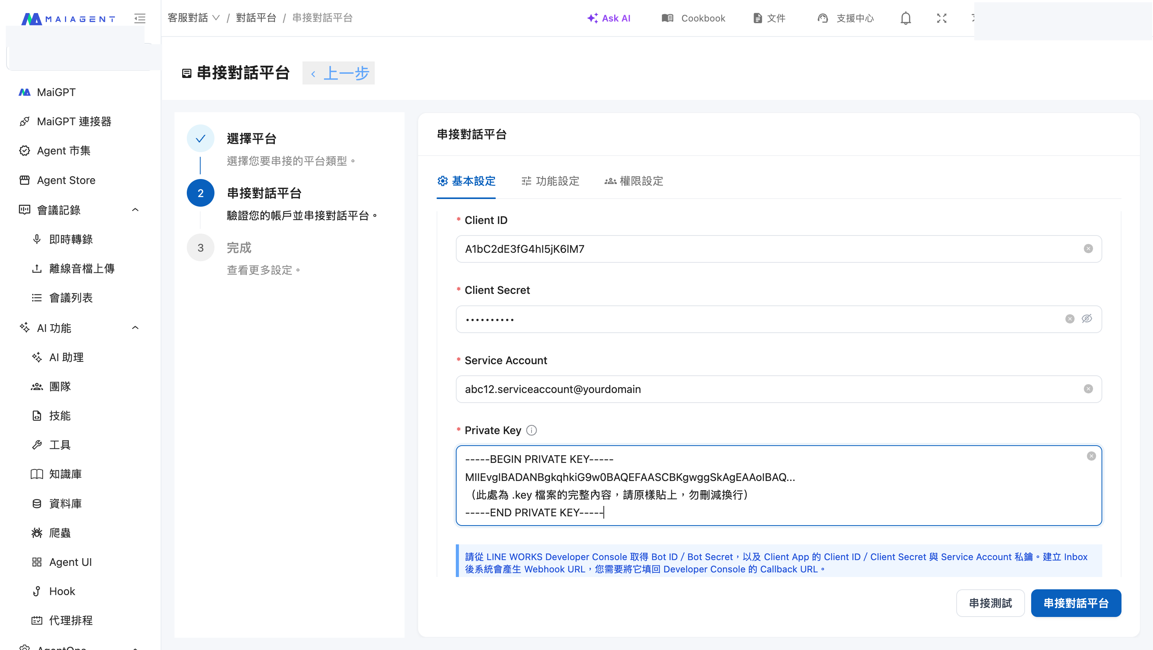Go to 對話平台 breadcrumb

tap(256, 18)
